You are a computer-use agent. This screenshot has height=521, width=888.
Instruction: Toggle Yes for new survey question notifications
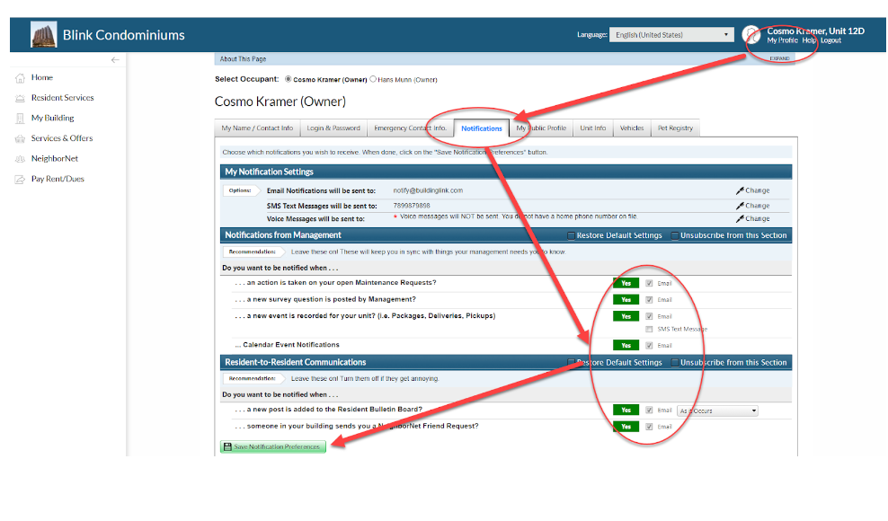pos(626,300)
